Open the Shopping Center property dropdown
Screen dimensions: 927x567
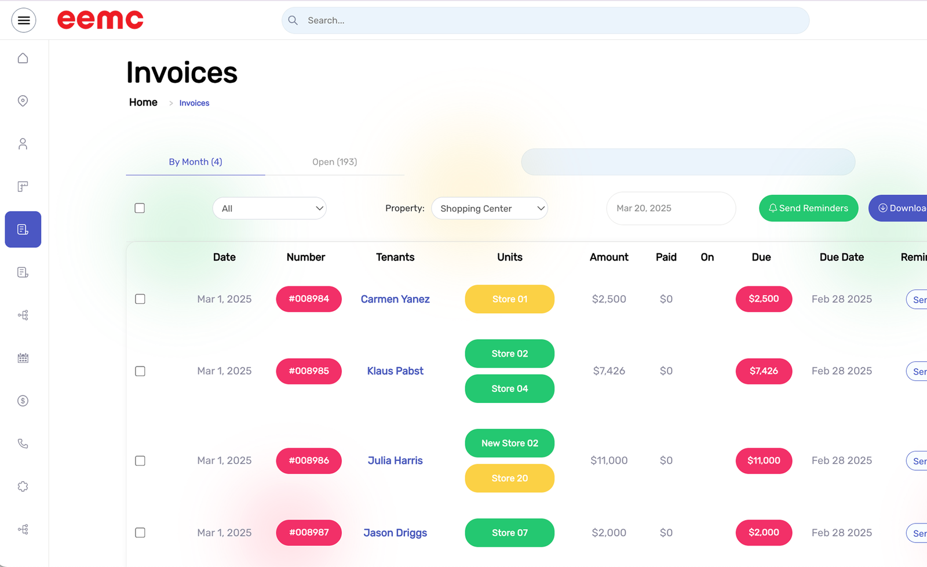490,209
